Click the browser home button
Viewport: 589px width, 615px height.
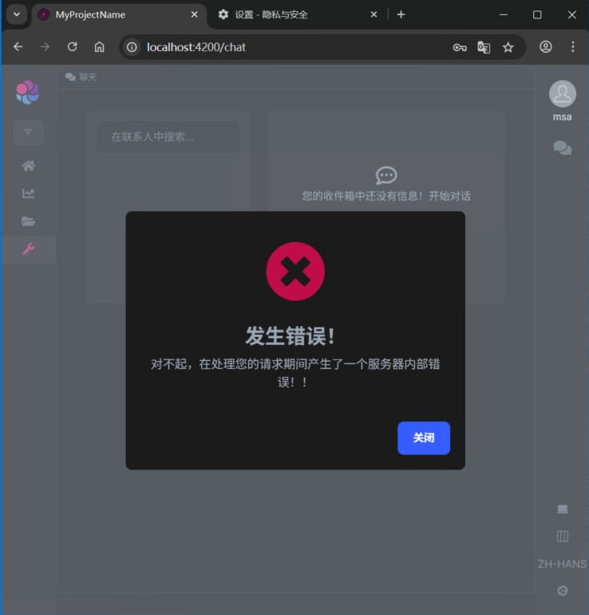pos(100,47)
